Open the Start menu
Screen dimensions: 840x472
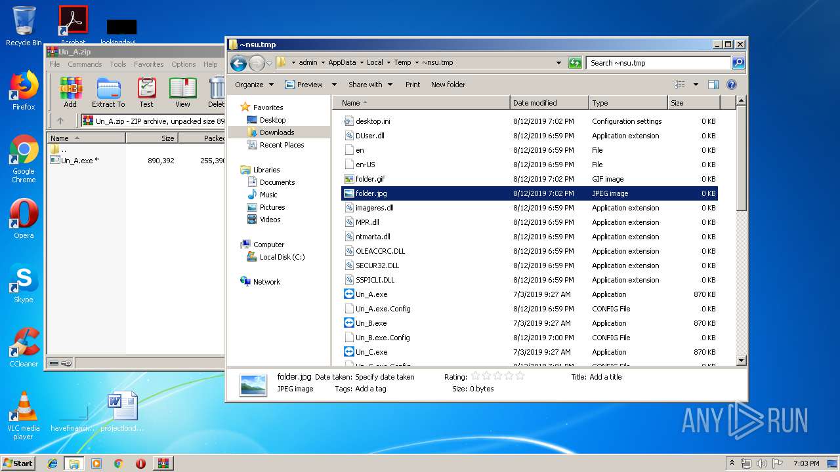pyautogui.click(x=18, y=463)
